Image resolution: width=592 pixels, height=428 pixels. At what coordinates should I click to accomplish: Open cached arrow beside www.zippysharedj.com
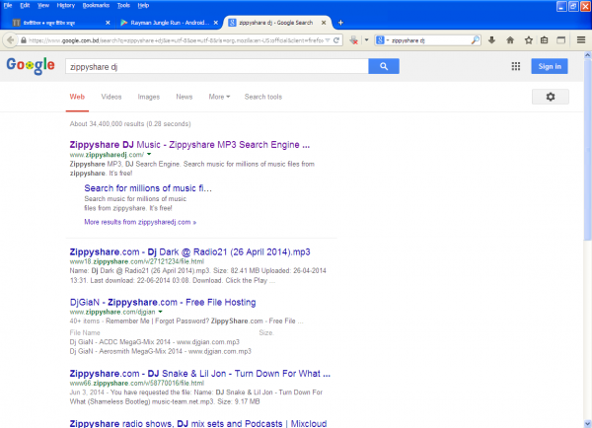pos(149,155)
